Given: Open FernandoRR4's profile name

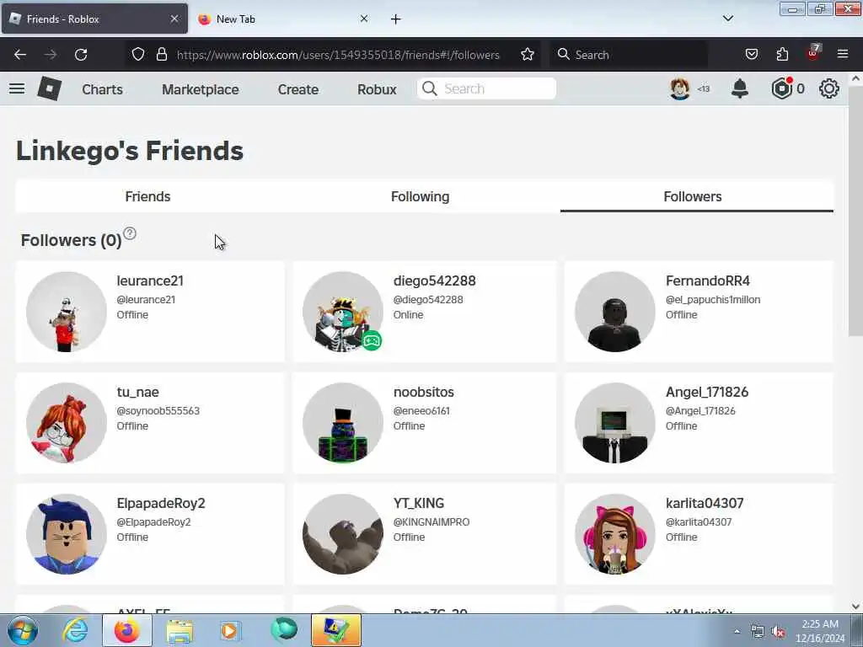Looking at the screenshot, I should click(x=708, y=281).
